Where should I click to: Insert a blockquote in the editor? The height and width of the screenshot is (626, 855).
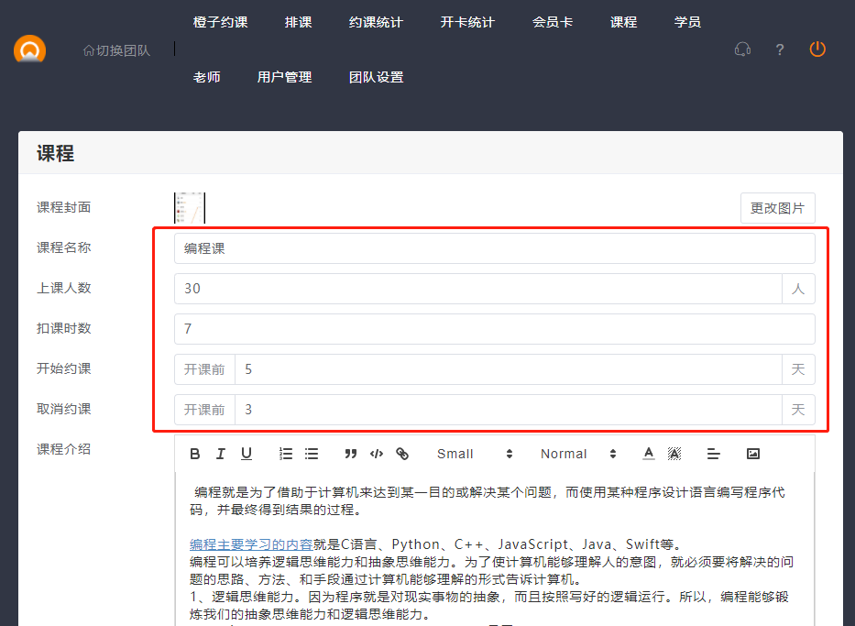tap(350, 454)
